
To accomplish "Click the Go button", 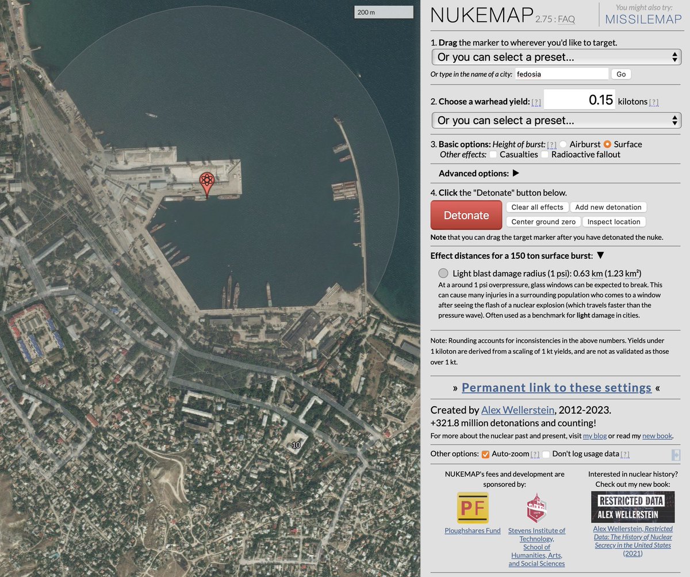I will [x=621, y=74].
